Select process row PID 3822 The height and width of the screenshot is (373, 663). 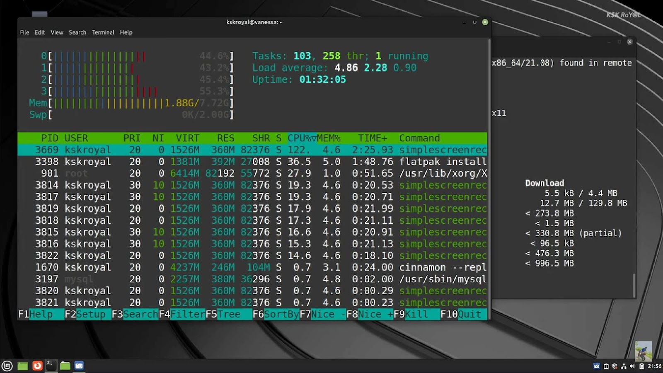(x=252, y=255)
